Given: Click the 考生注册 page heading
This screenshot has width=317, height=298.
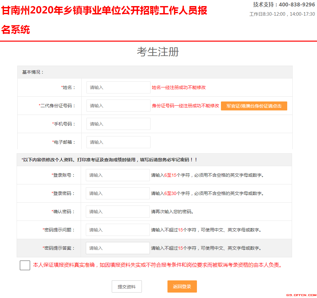Looking at the screenshot, I should tap(158, 52).
